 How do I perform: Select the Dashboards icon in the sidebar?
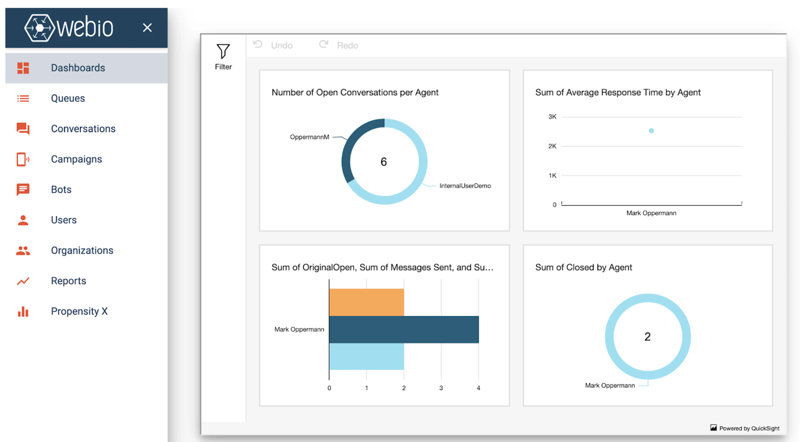coord(23,68)
